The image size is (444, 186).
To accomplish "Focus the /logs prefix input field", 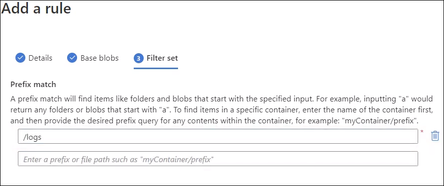I will [x=218, y=136].
